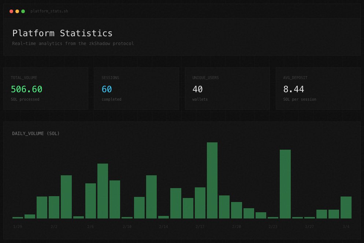Image resolution: width=364 pixels, height=243 pixels.
Task: Select the blue 60 sessions value
Action: [107, 89]
